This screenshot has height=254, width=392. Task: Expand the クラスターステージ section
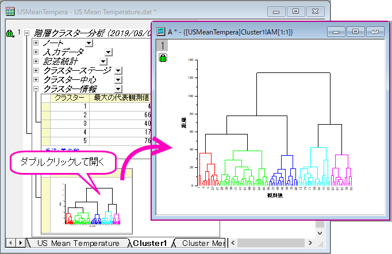coord(36,70)
